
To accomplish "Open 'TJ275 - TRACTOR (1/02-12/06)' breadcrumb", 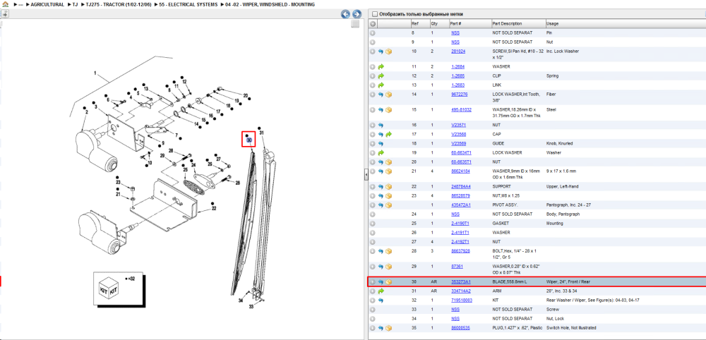I will (x=119, y=4).
